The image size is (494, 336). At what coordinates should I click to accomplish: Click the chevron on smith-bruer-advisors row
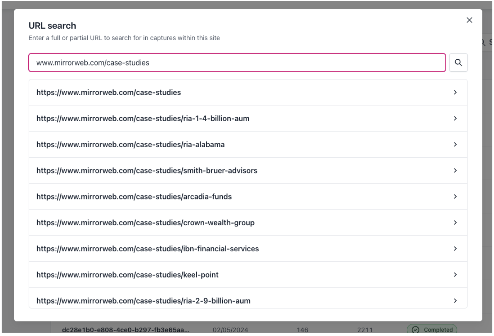[455, 170]
